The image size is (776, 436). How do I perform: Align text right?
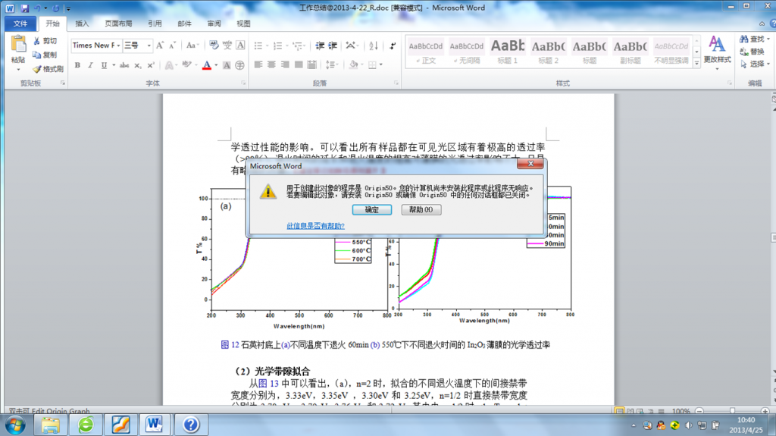[285, 64]
